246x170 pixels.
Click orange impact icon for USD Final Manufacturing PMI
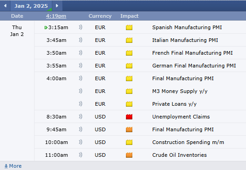[129, 129]
